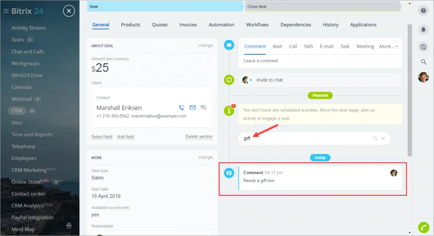The image size is (434, 236).
Task: Click the vertical scrollbar of the deal panel
Action: click(x=410, y=90)
